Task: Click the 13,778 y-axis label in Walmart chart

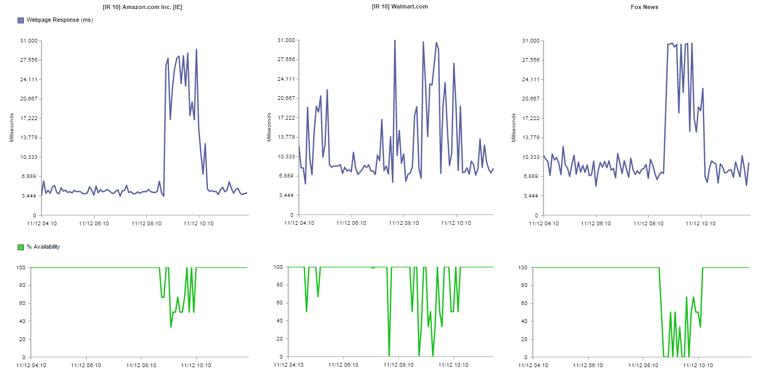Action: (286, 137)
